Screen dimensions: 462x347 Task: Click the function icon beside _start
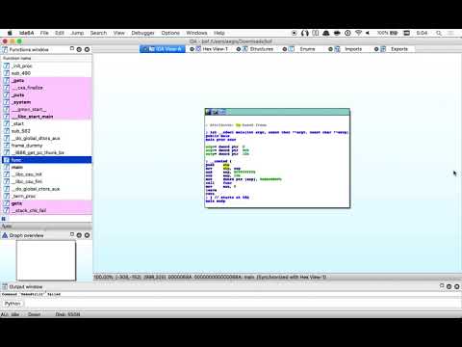click(6, 123)
